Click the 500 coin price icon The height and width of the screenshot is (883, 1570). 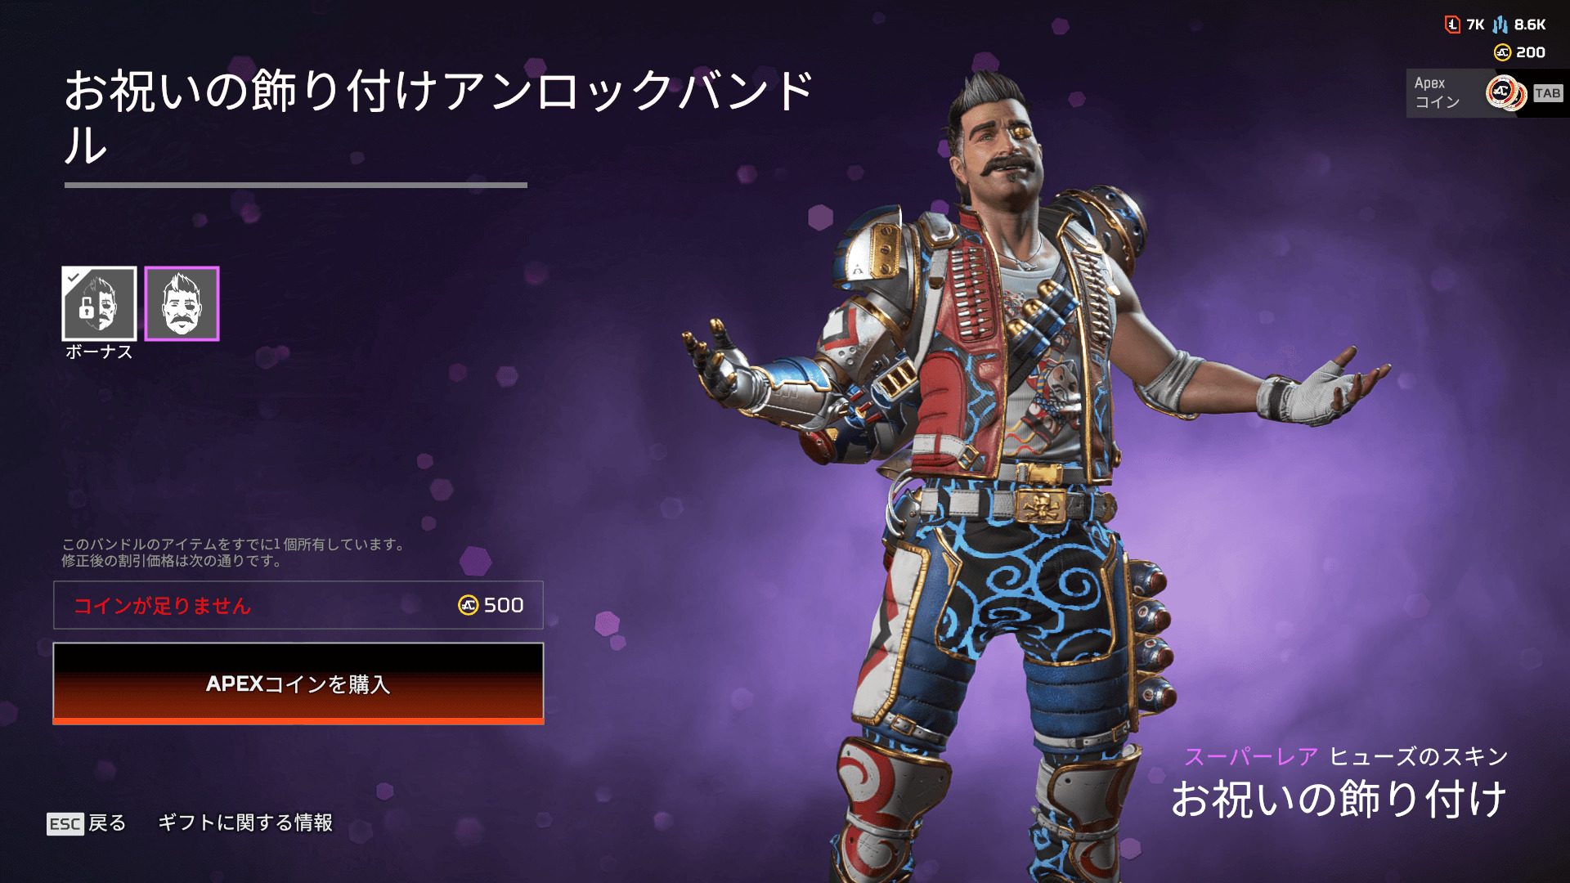468,605
